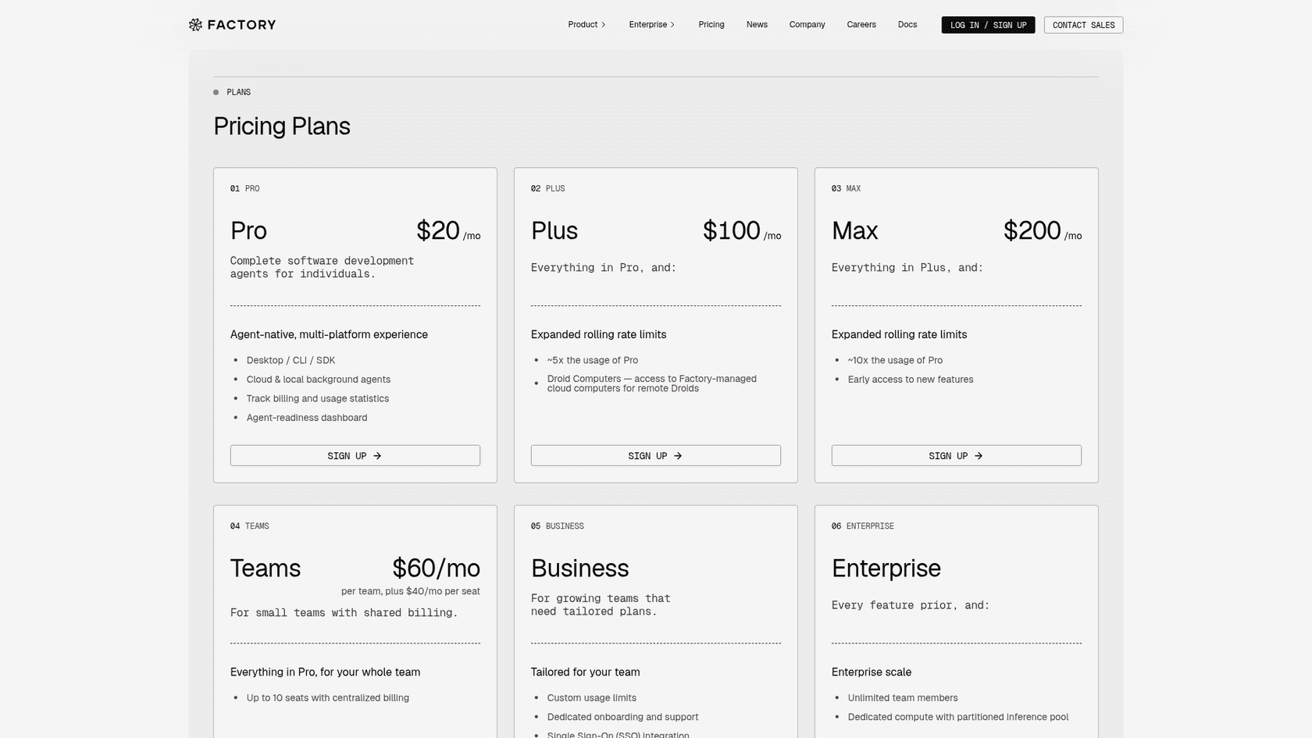This screenshot has width=1312, height=738.
Task: Click the Pricing Plans heading
Action: point(282,127)
